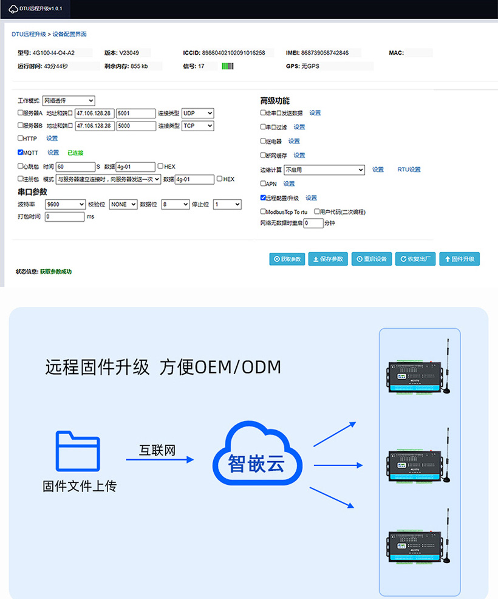This screenshot has width=498, height=599.
Task: Click the 固件升级 upload button
Action: 460,259
